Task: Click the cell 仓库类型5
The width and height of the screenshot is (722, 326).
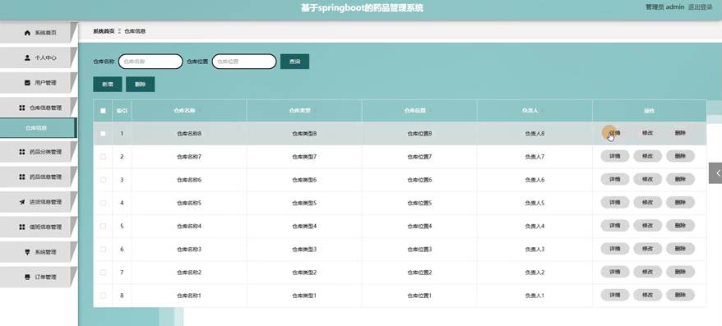Action: [x=304, y=203]
